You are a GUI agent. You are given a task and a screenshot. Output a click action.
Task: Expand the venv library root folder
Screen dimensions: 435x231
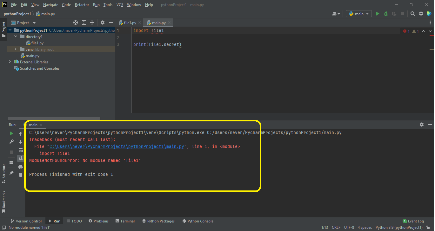pyautogui.click(x=15, y=49)
